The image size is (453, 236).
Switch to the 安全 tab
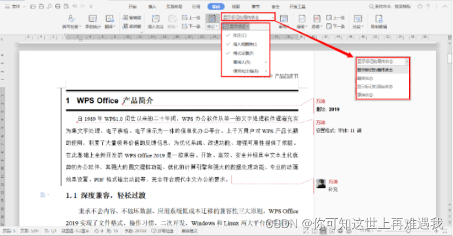(276, 7)
